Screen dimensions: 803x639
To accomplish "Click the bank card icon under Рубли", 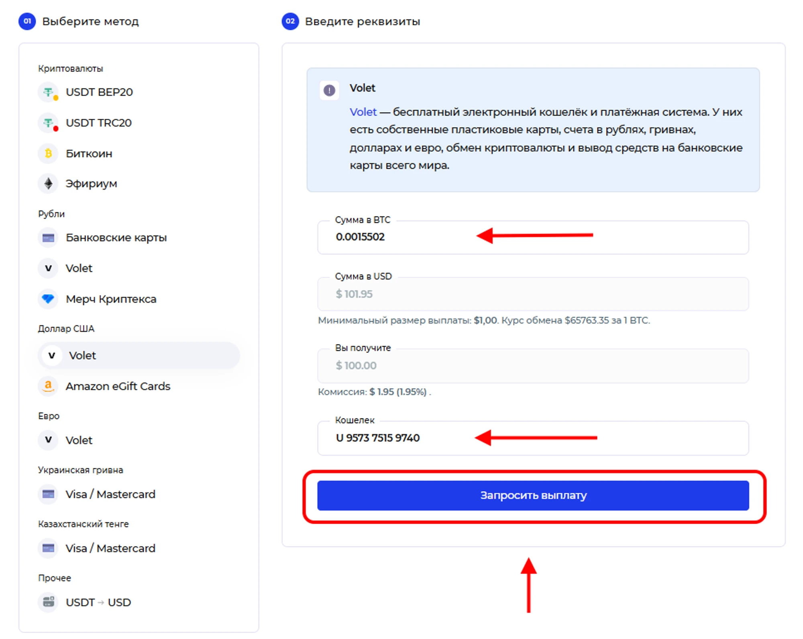I will (x=49, y=238).
